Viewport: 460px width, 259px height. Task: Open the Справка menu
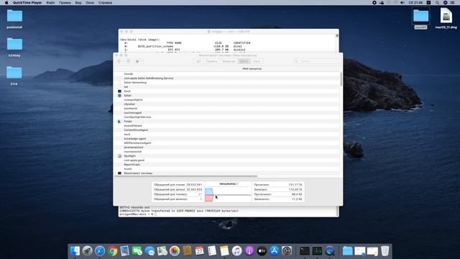pos(105,3)
